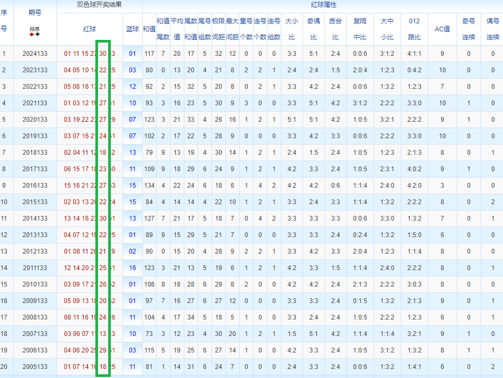Screen dimensions: 503x378
Task: Click blue ball 02 in row 2012133
Action: [x=133, y=251]
